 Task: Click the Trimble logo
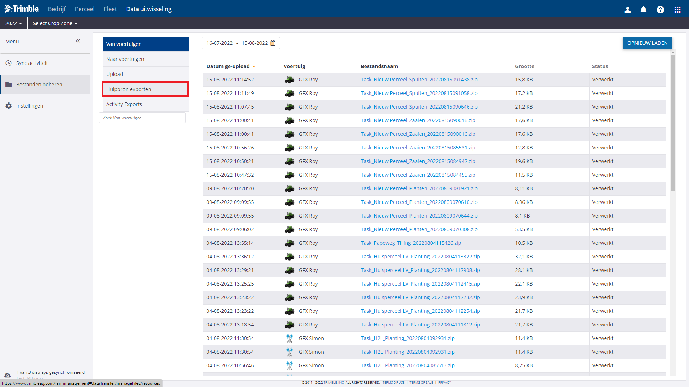click(22, 9)
